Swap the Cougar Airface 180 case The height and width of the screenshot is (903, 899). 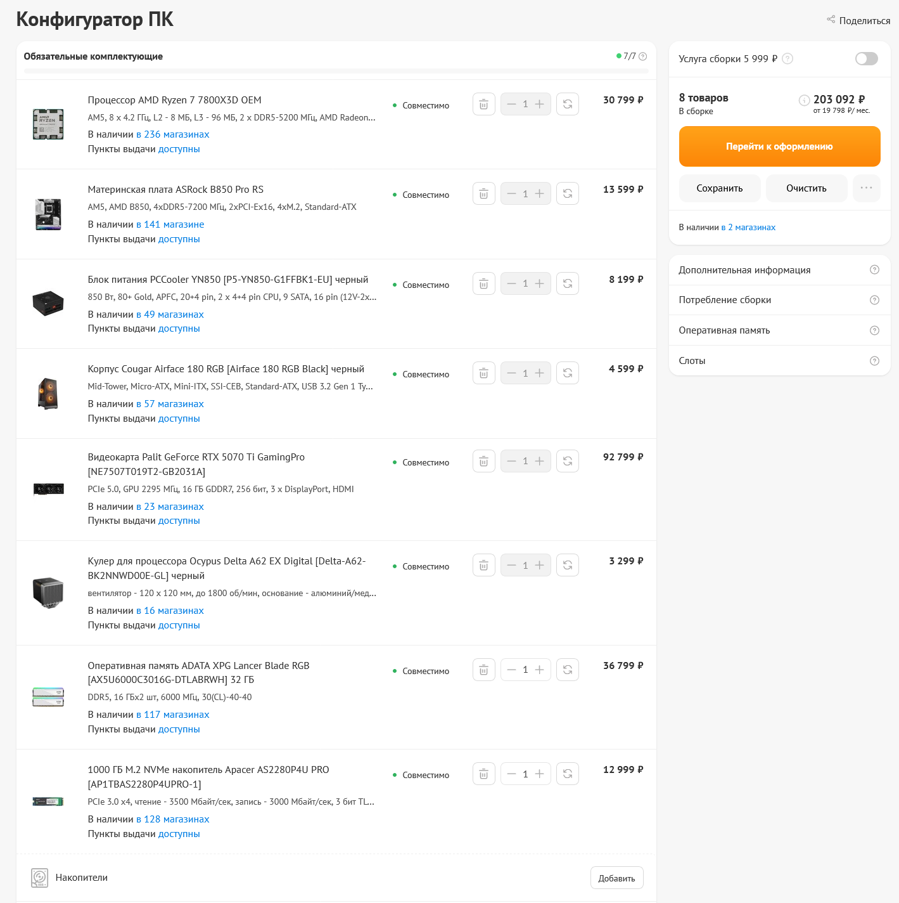pos(568,373)
